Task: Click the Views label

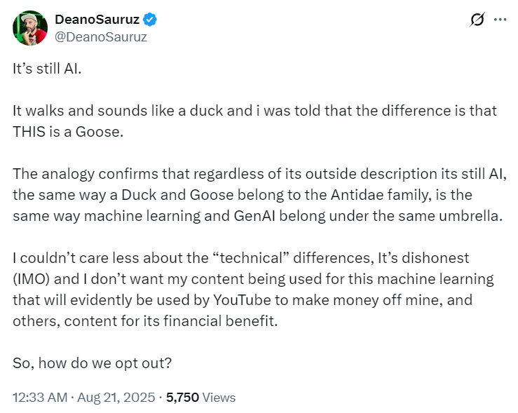Action: pos(219,397)
